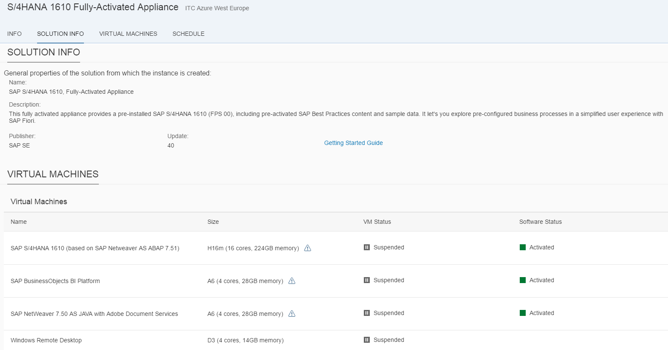Screen dimensions: 668x350
Task: Click the Update value 40
Action: (171, 145)
